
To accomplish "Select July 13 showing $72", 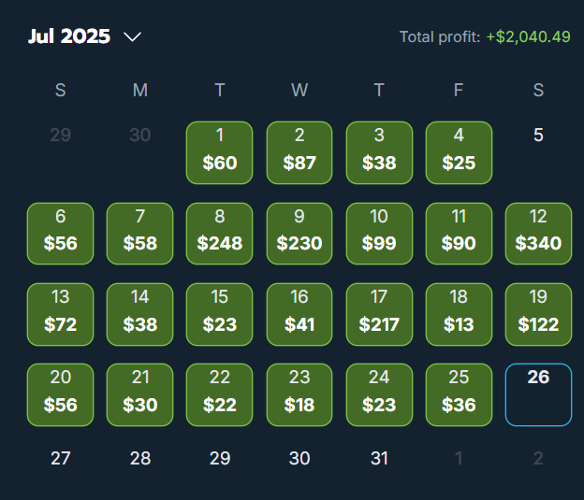I will point(60,314).
